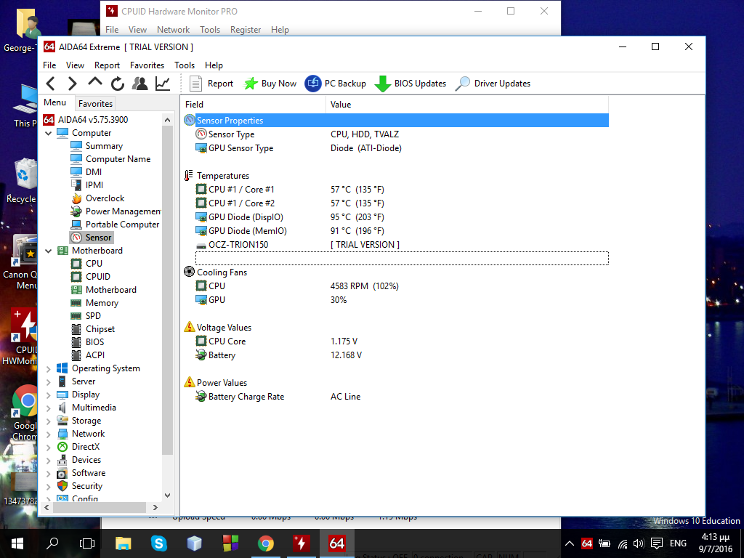The height and width of the screenshot is (558, 744).
Task: Collapse the Motherboard category tree node
Action: click(49, 251)
